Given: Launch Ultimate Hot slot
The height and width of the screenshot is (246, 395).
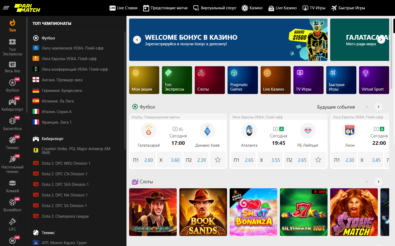Looking at the screenshot, I should point(304,212).
